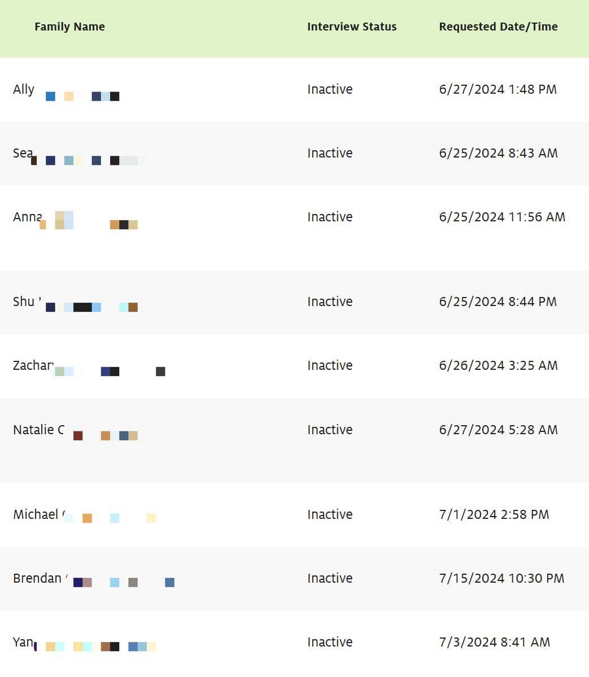
Task: Click the Interview Status column header
Action: coord(351,27)
